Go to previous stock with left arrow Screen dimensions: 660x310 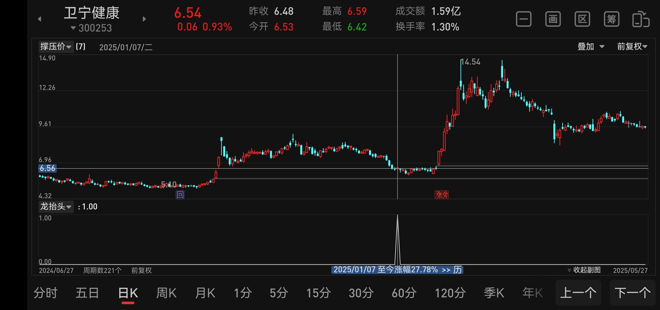[x=40, y=19]
